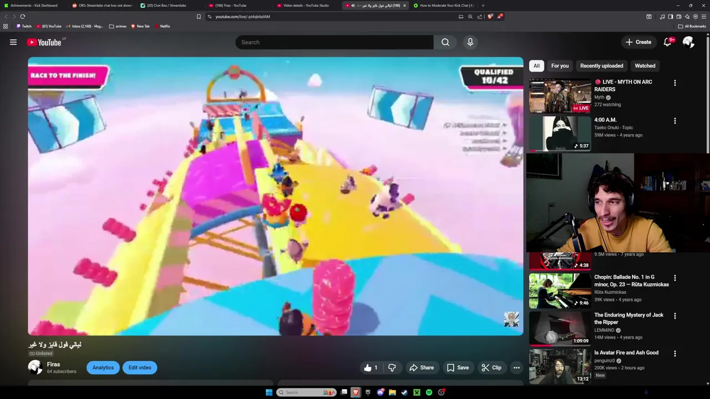Open LIVE - MYTH ON ARC RAIDERS thumbnail
This screenshot has width=710, height=399.
[560, 95]
